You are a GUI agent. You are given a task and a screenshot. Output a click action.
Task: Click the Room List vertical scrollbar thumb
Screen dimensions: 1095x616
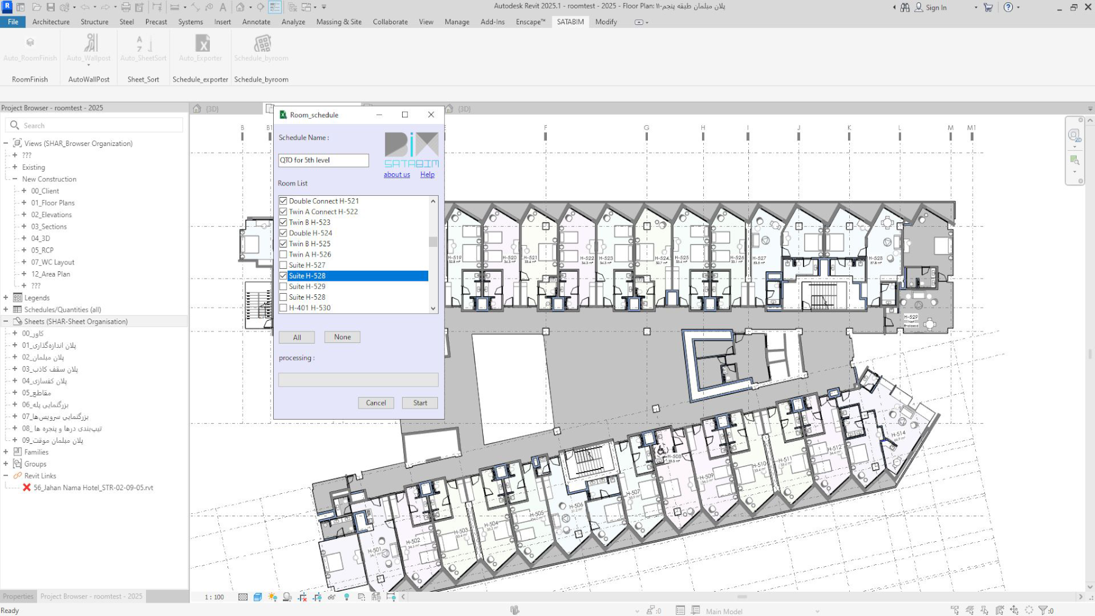pyautogui.click(x=433, y=241)
